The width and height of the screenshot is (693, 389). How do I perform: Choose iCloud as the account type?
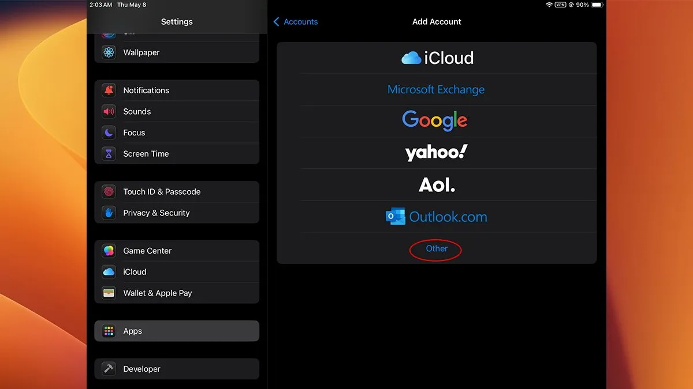(x=437, y=58)
